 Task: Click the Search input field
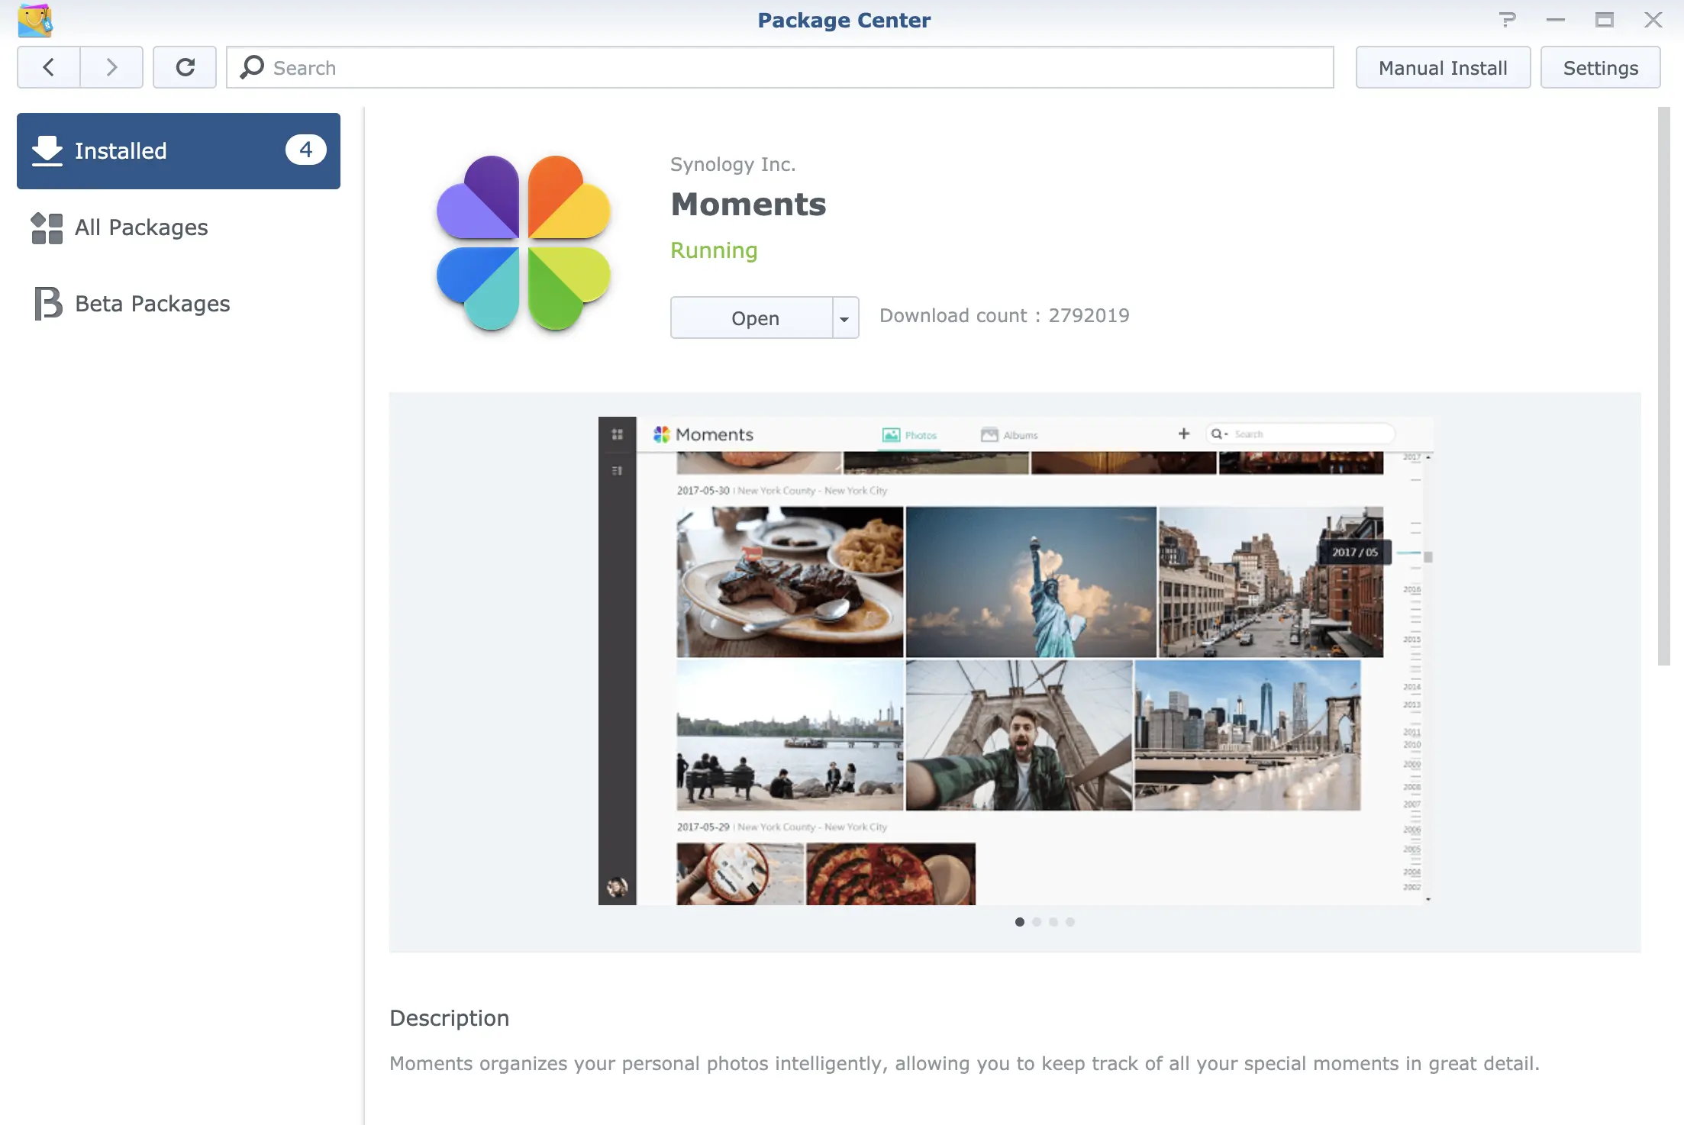tap(780, 67)
